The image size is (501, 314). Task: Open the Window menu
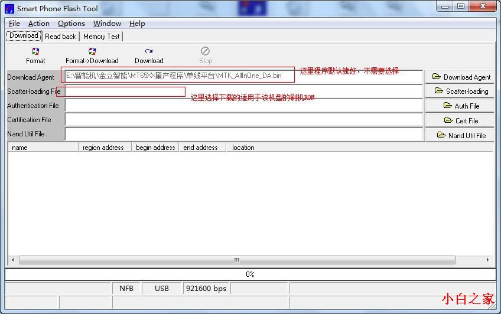[107, 24]
